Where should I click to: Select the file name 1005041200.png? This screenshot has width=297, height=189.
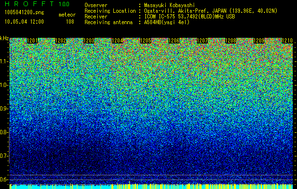pyautogui.click(x=25, y=12)
